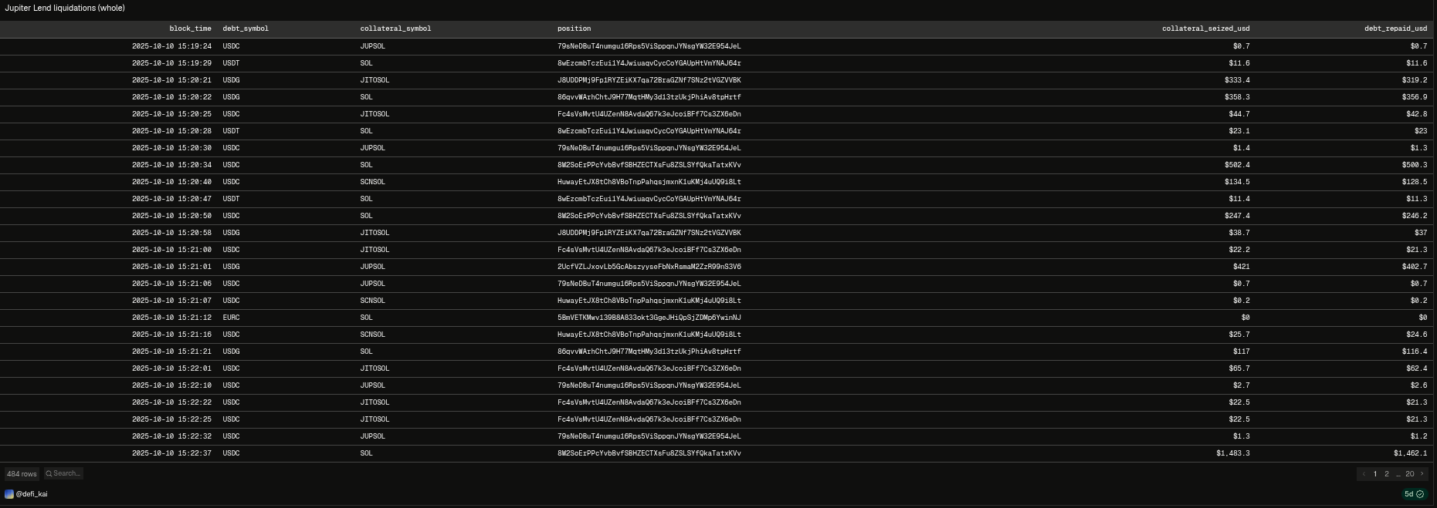
Task: Click the $1,483.3 collateral seized value
Action: (1233, 453)
